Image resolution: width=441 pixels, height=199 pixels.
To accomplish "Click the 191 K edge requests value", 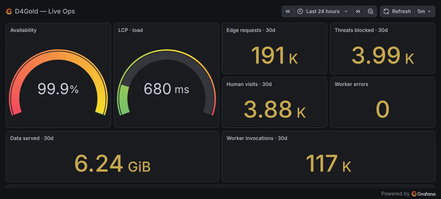I will point(274,55).
